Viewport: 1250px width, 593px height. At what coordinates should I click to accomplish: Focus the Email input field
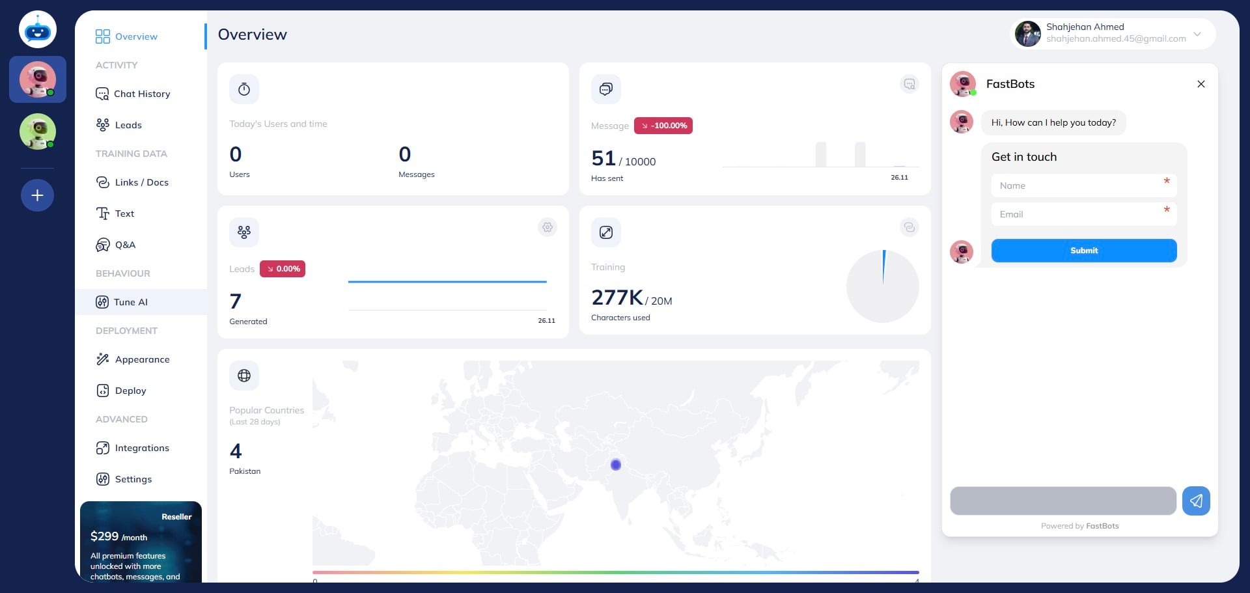1077,214
